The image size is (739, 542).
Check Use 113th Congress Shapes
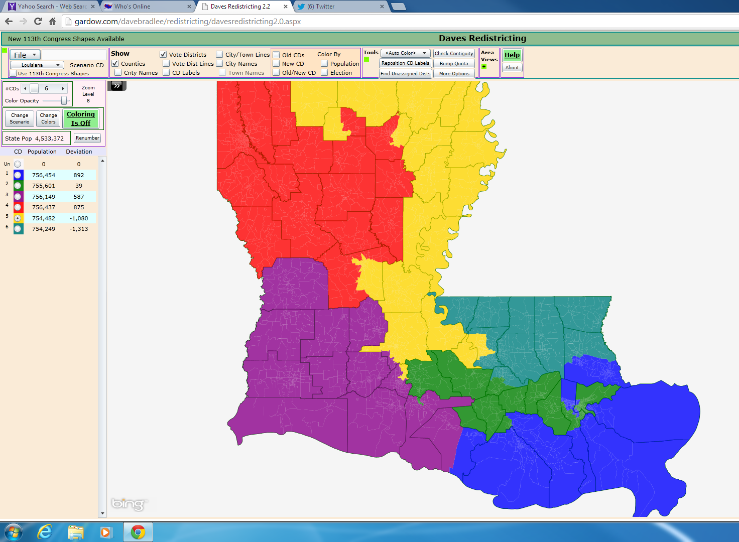[13, 73]
